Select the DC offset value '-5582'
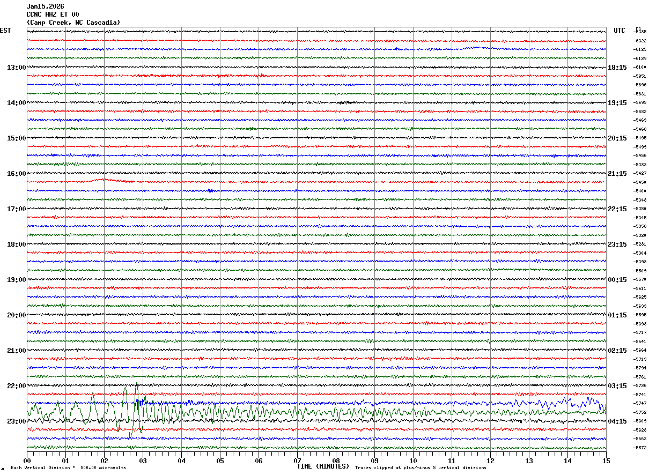 640,112
